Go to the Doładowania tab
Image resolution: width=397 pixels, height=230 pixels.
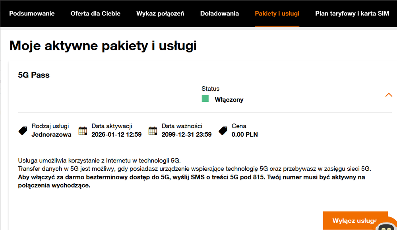coord(219,14)
